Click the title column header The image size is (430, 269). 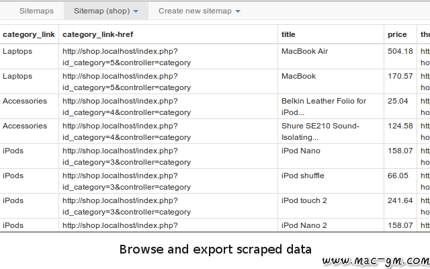click(x=331, y=34)
